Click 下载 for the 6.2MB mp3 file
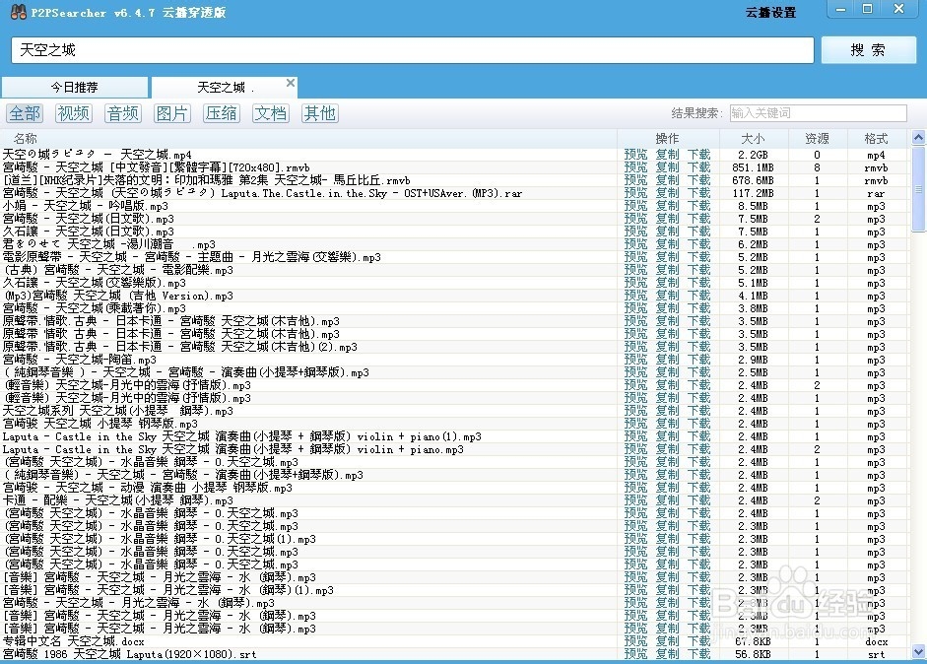This screenshot has height=664, width=927. coord(698,244)
